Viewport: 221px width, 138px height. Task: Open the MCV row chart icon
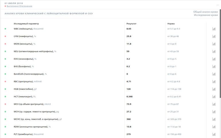click(x=214, y=104)
